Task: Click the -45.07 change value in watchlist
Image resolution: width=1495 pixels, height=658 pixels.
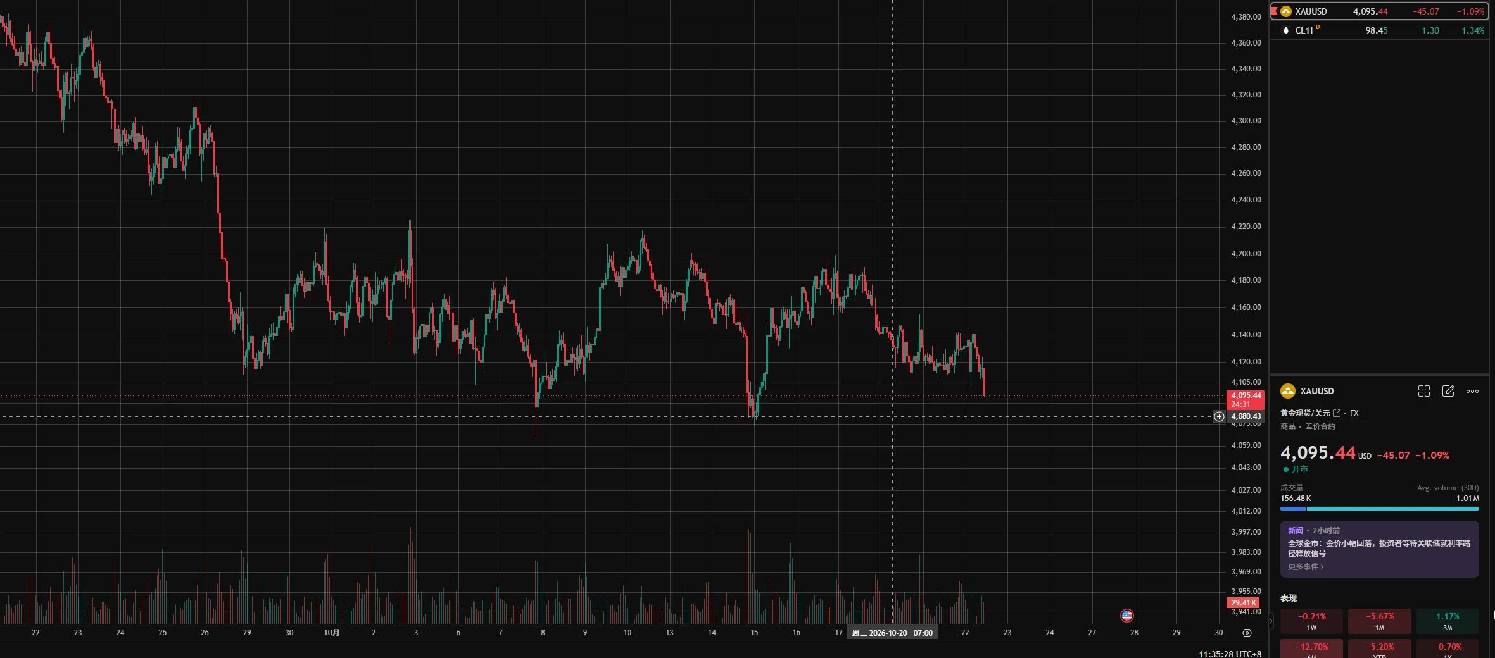Action: click(x=1426, y=11)
